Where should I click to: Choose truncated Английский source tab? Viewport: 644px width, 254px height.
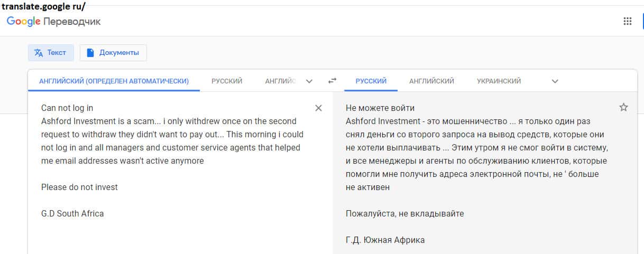click(x=280, y=81)
